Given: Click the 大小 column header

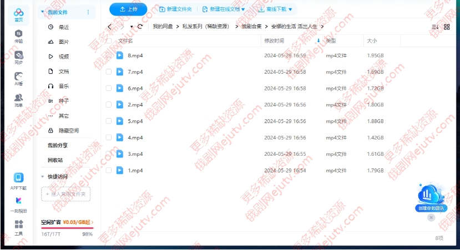Looking at the screenshot, I should click(x=372, y=40).
